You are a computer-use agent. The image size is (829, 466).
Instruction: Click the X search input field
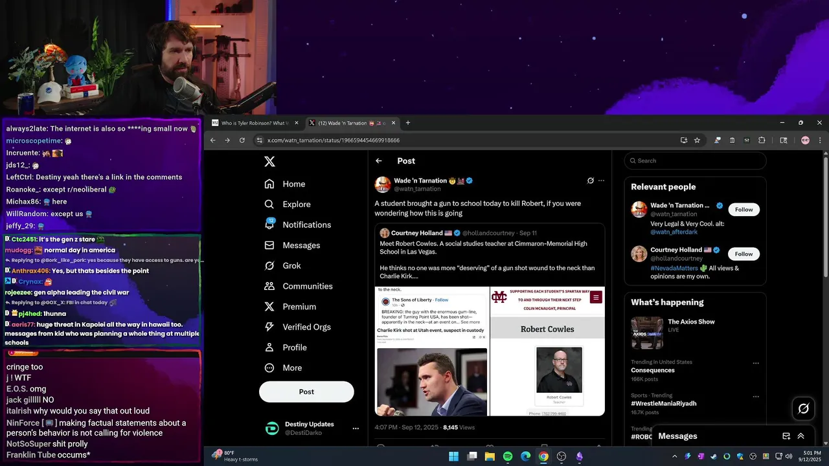(696, 161)
